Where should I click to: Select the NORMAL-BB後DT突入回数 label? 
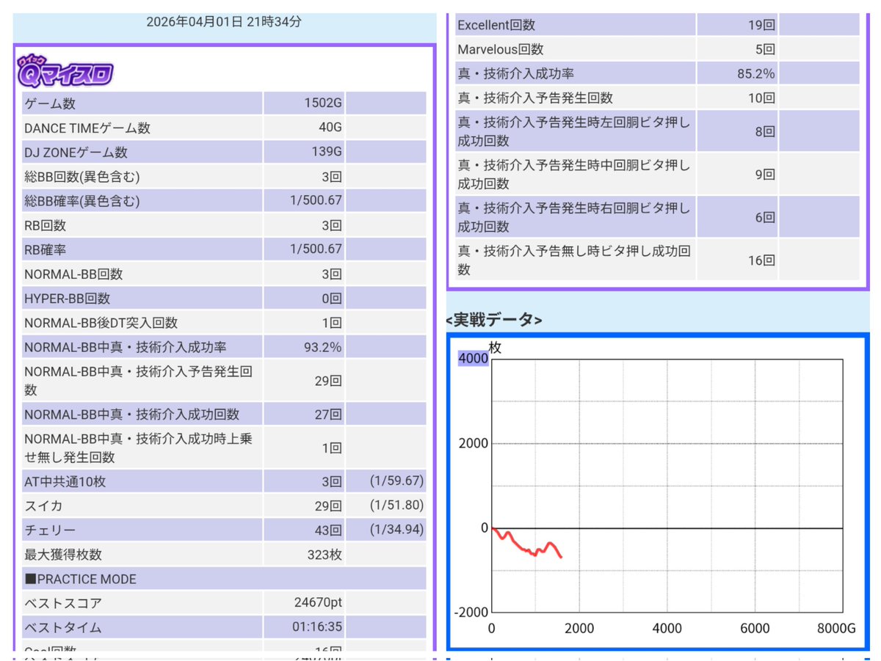click(x=101, y=323)
